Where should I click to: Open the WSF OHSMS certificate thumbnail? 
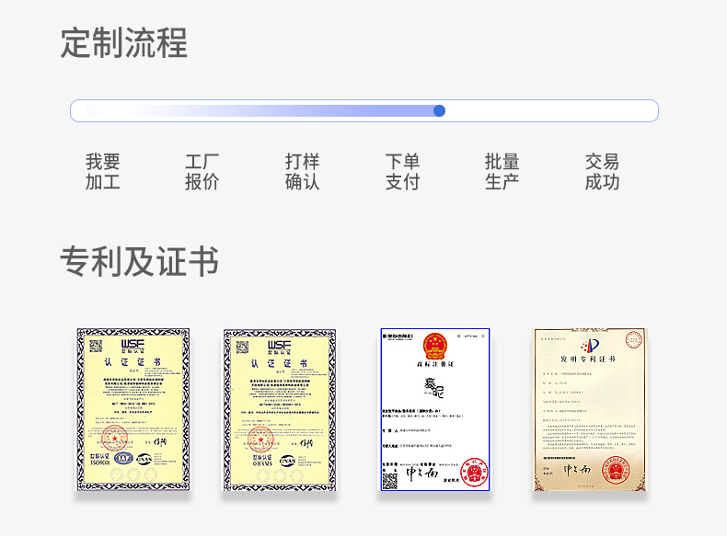point(280,410)
